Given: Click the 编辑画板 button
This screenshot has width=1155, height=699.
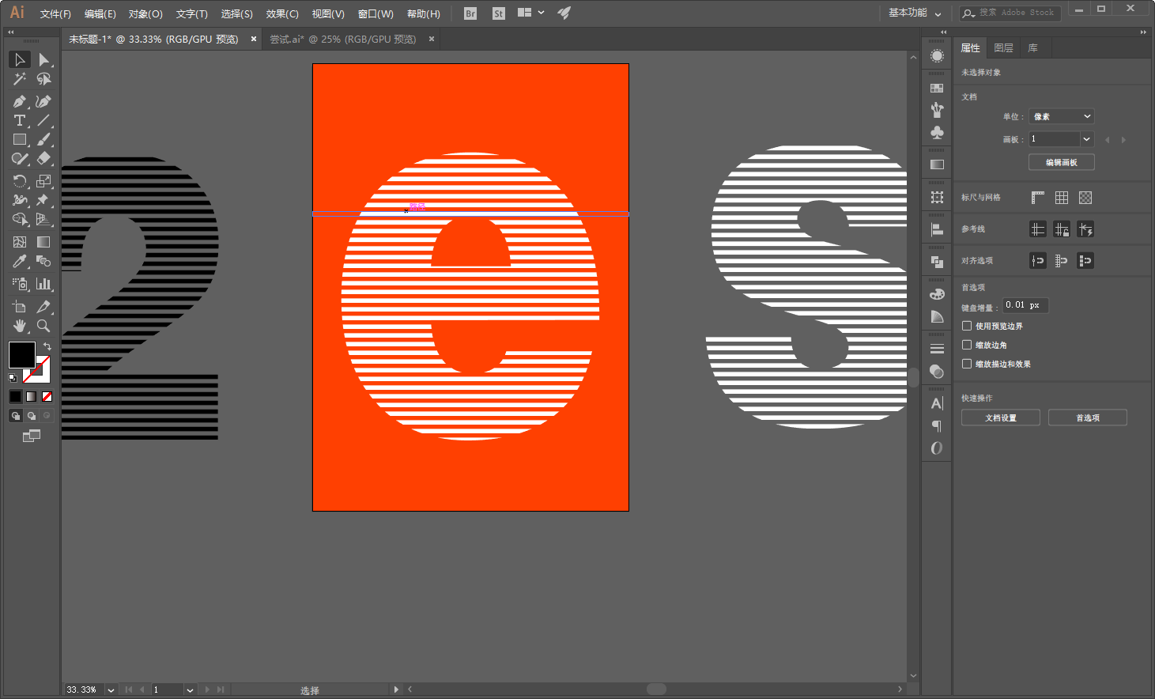Looking at the screenshot, I should [1062, 162].
